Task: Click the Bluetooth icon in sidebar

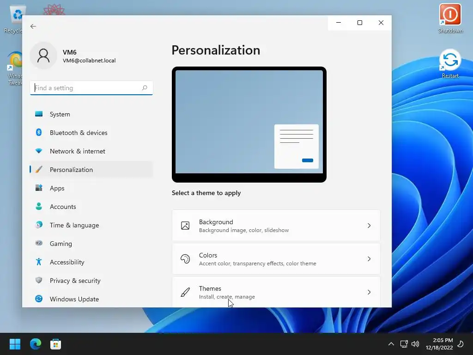Action: [39, 132]
